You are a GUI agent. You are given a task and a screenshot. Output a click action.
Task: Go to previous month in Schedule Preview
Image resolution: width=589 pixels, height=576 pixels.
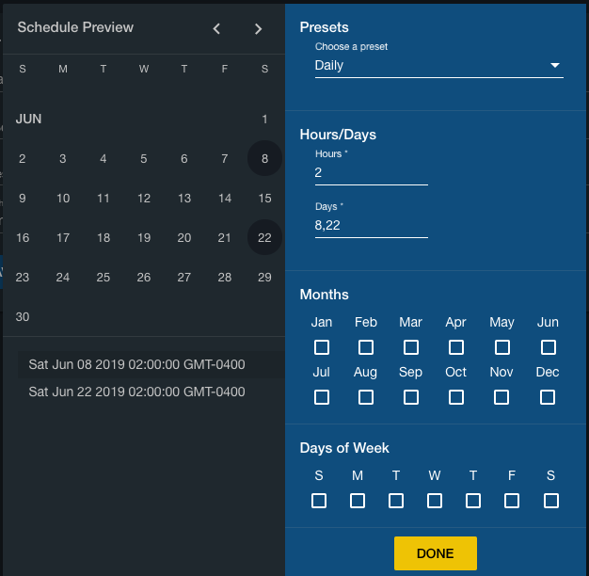pyautogui.click(x=216, y=29)
